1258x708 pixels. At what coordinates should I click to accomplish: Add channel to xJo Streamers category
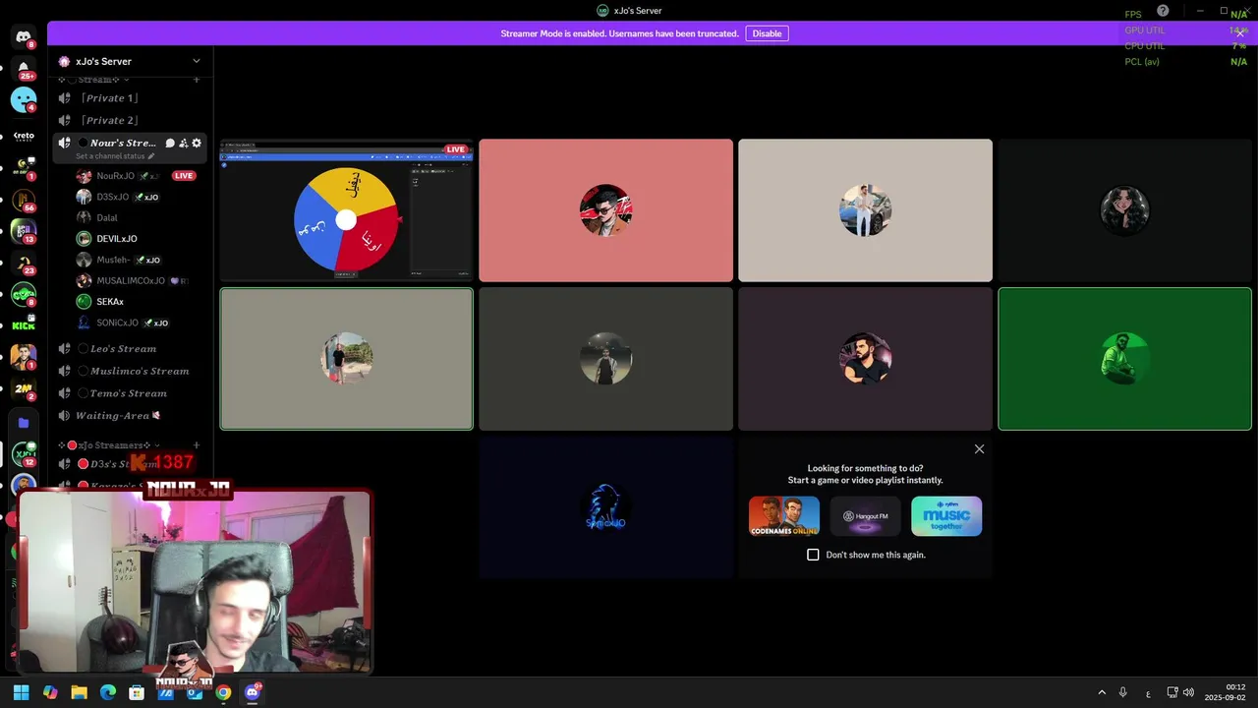197,445
